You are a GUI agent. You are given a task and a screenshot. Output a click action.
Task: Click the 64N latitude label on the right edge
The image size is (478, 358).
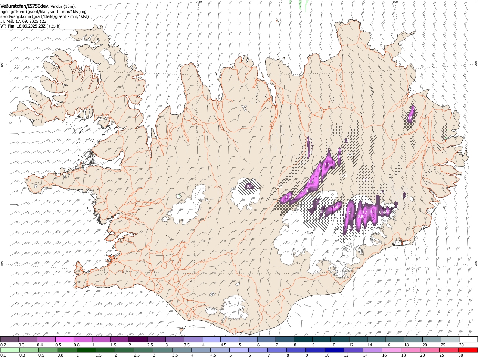click(x=476, y=264)
